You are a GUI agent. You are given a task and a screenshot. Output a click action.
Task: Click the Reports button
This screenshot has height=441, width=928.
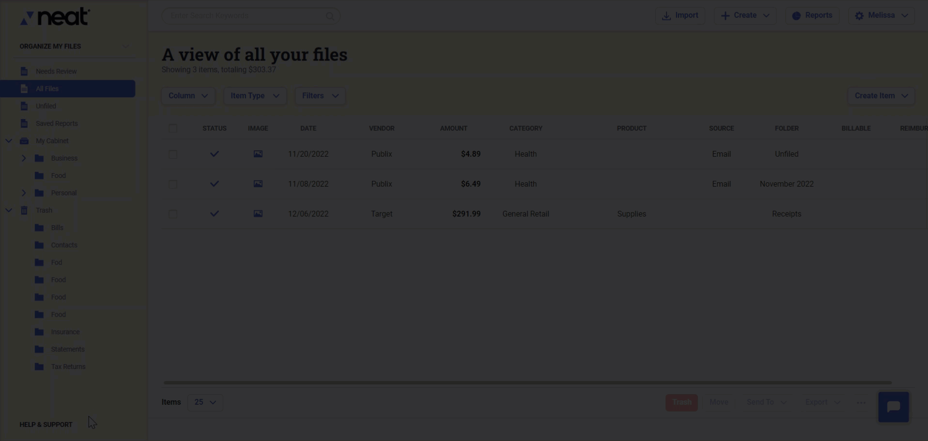(x=812, y=15)
